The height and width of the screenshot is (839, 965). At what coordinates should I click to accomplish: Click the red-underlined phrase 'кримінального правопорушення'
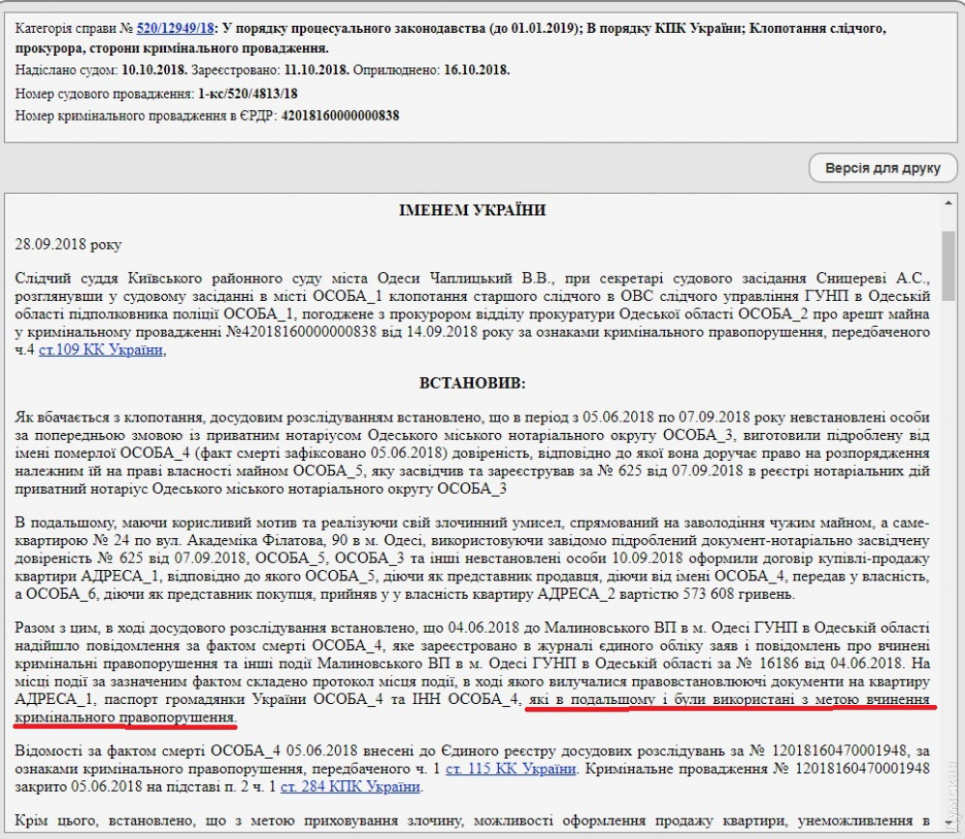point(125,718)
